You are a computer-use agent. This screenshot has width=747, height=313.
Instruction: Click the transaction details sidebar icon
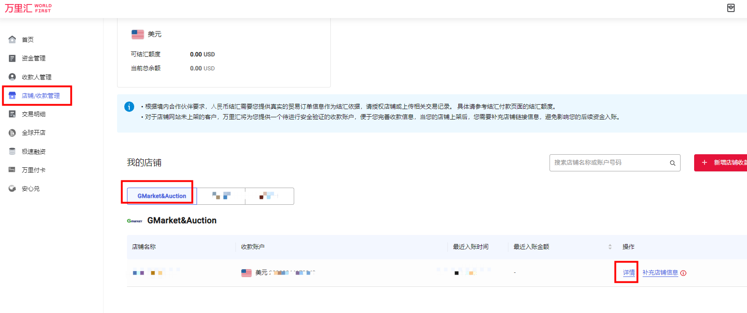12,114
